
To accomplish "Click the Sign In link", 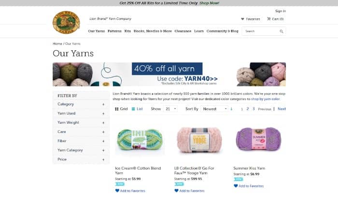I will pyautogui.click(x=281, y=11).
